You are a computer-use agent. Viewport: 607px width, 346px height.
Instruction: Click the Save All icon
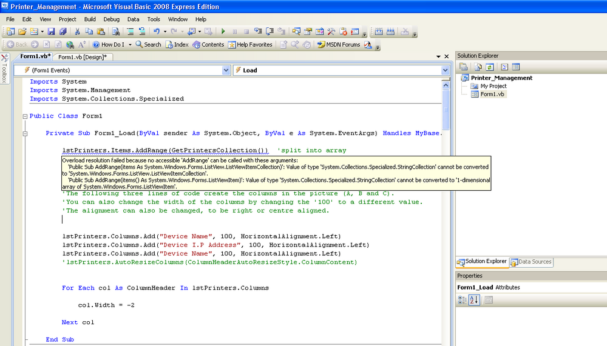63,32
